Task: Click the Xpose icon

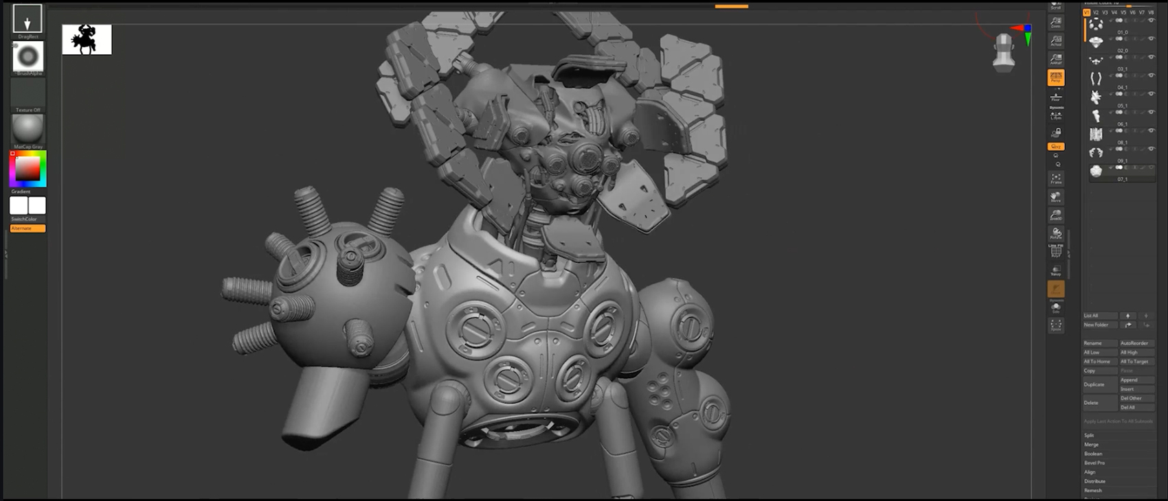Action: [x=1056, y=325]
